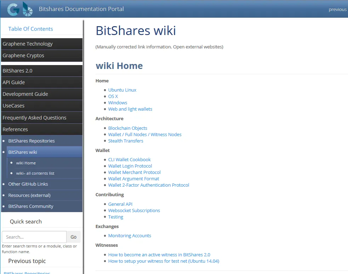Click the BitShares wiki page title

pyautogui.click(x=136, y=31)
